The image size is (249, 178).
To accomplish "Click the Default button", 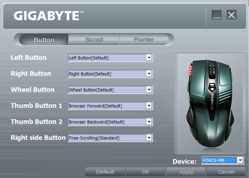I will [105, 172].
